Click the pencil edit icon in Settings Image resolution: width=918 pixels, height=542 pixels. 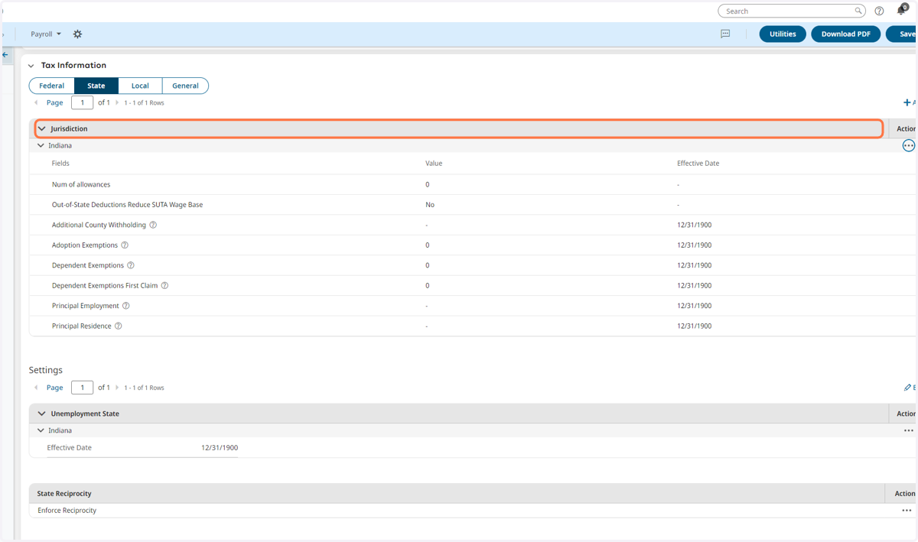(x=907, y=388)
